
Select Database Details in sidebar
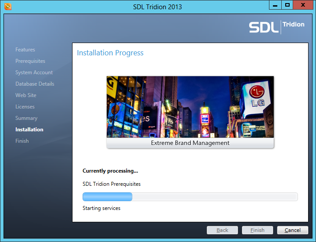(35, 84)
